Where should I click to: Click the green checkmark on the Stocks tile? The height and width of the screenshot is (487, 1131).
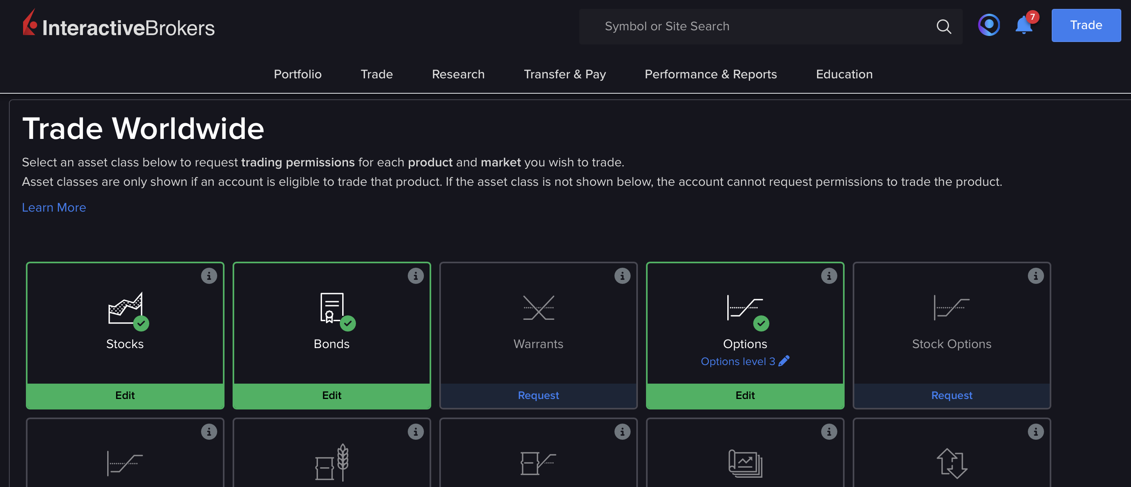coord(141,323)
